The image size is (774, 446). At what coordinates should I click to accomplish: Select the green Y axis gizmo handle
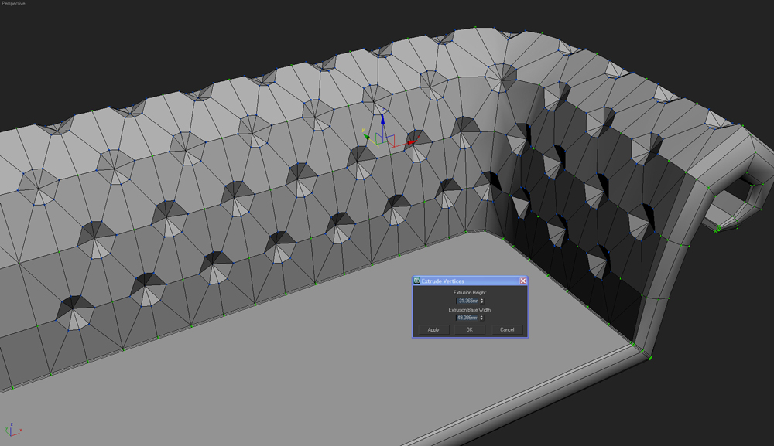click(367, 137)
